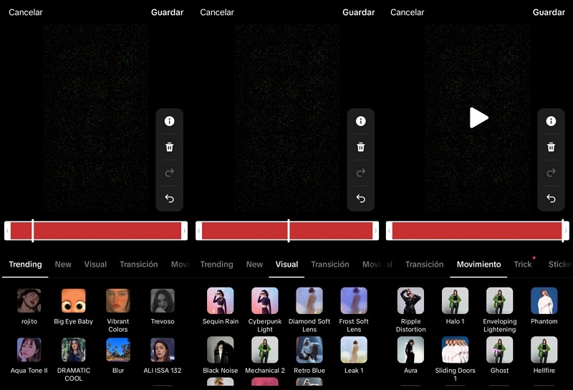Image resolution: width=573 pixels, height=390 pixels.
Task: Apply the Retro Blue effect
Action: pyautogui.click(x=309, y=350)
